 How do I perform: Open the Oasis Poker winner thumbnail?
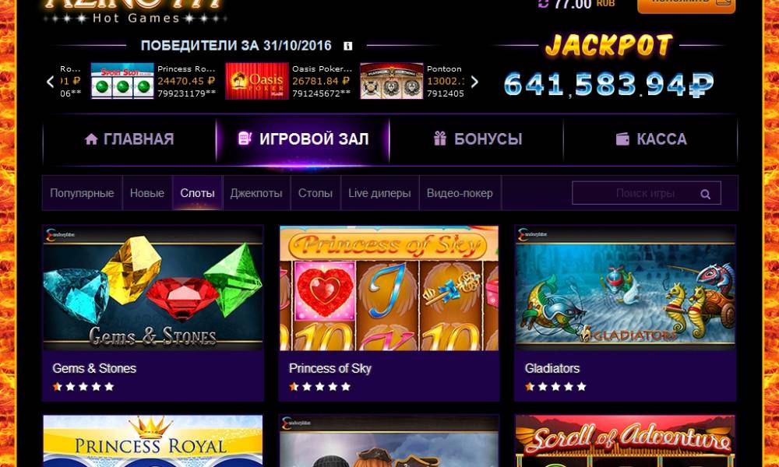(x=257, y=81)
